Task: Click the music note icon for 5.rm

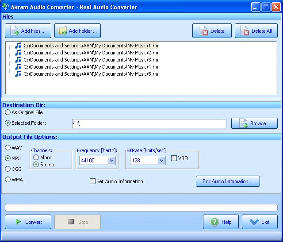Action: 18,74
